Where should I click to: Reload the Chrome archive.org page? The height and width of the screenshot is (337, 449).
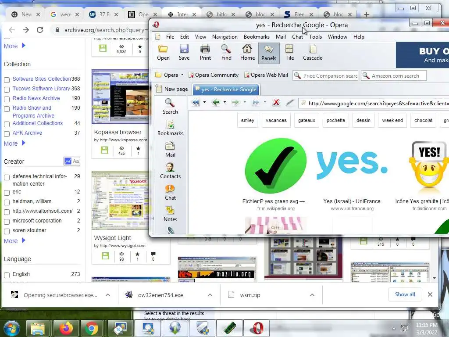click(x=40, y=29)
